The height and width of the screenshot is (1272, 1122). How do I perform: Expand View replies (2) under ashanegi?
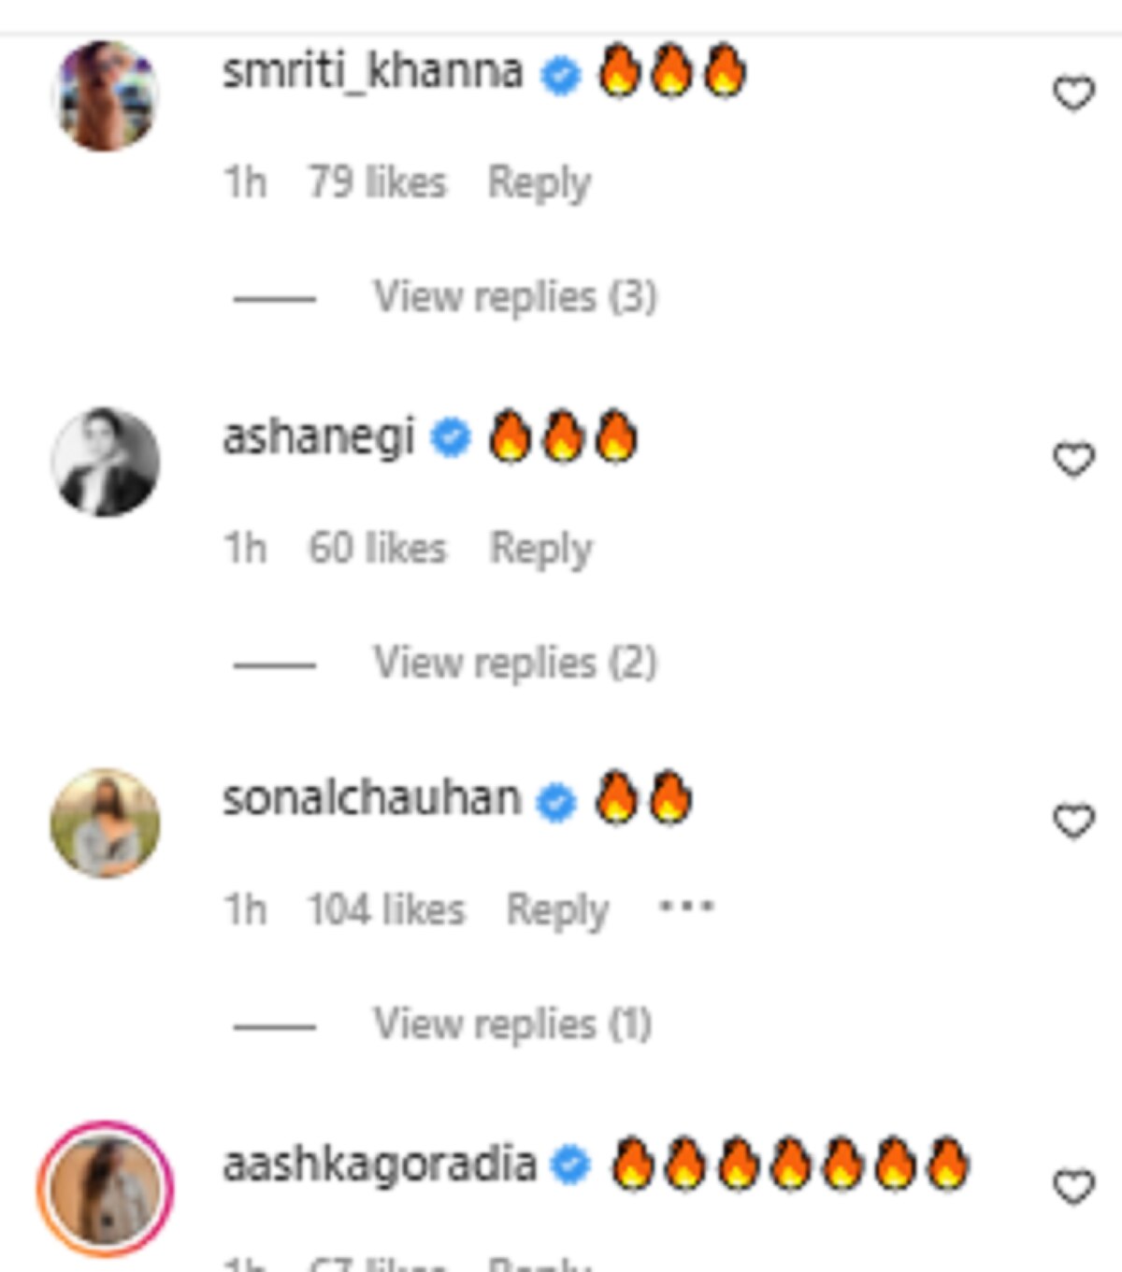coord(515,664)
